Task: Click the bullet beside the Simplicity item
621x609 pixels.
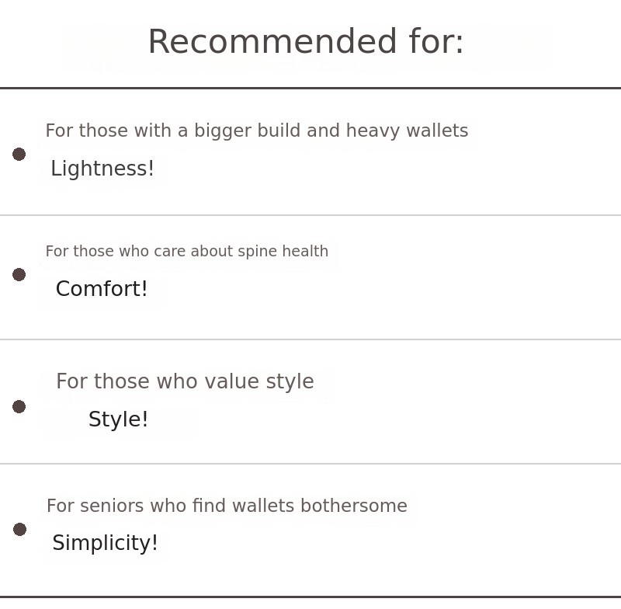Action: pyautogui.click(x=20, y=529)
